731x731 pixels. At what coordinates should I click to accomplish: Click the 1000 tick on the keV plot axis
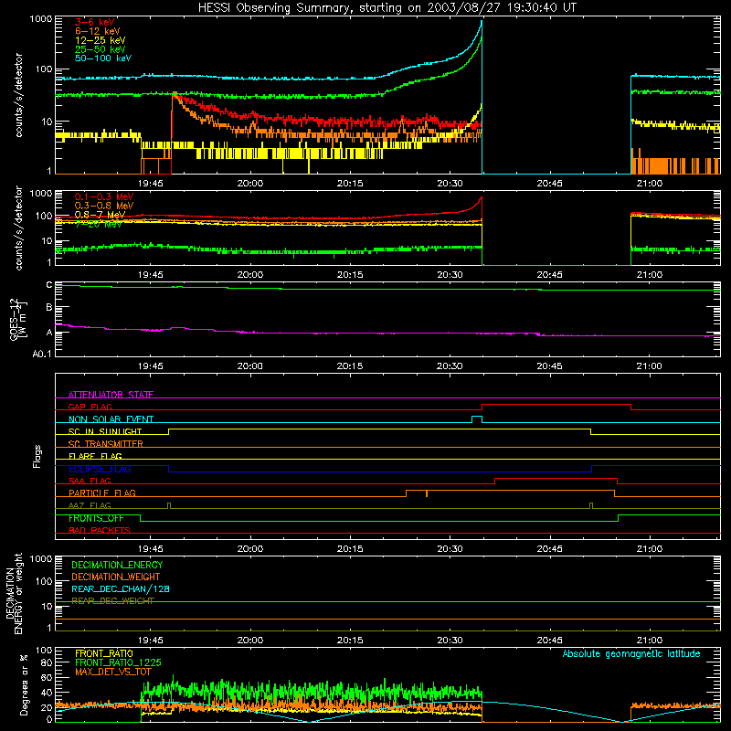point(41,19)
